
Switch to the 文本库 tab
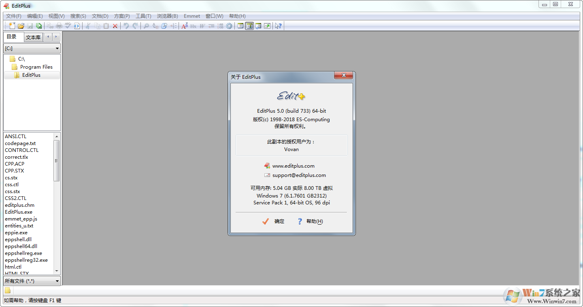[33, 37]
